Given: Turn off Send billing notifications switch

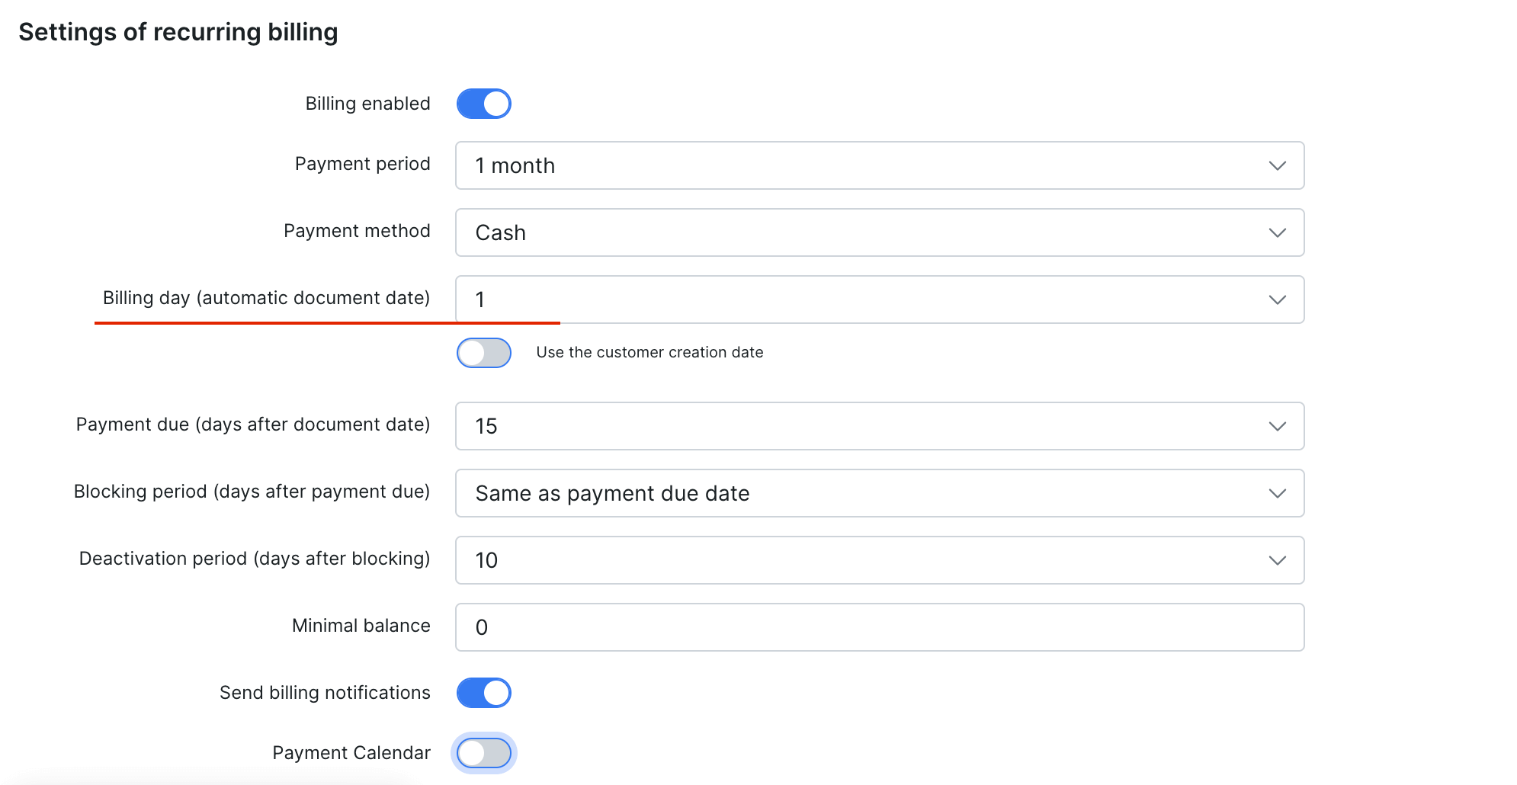Looking at the screenshot, I should point(483,693).
